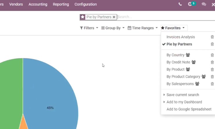Remove the Pie by Partners search facet
The height and width of the screenshot is (129, 215).
pos(114,17)
